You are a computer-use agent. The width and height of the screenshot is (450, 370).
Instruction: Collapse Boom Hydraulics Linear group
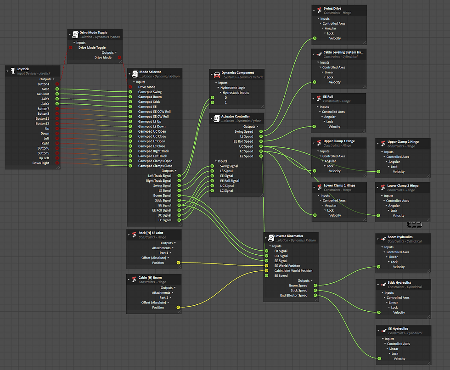pyautogui.click(x=387, y=257)
